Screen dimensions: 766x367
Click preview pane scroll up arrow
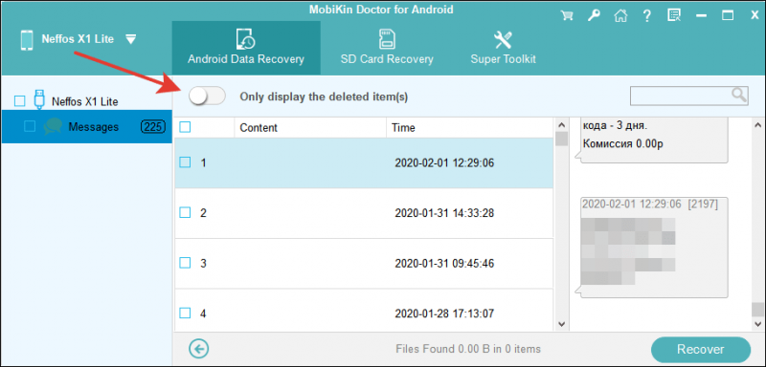[757, 125]
